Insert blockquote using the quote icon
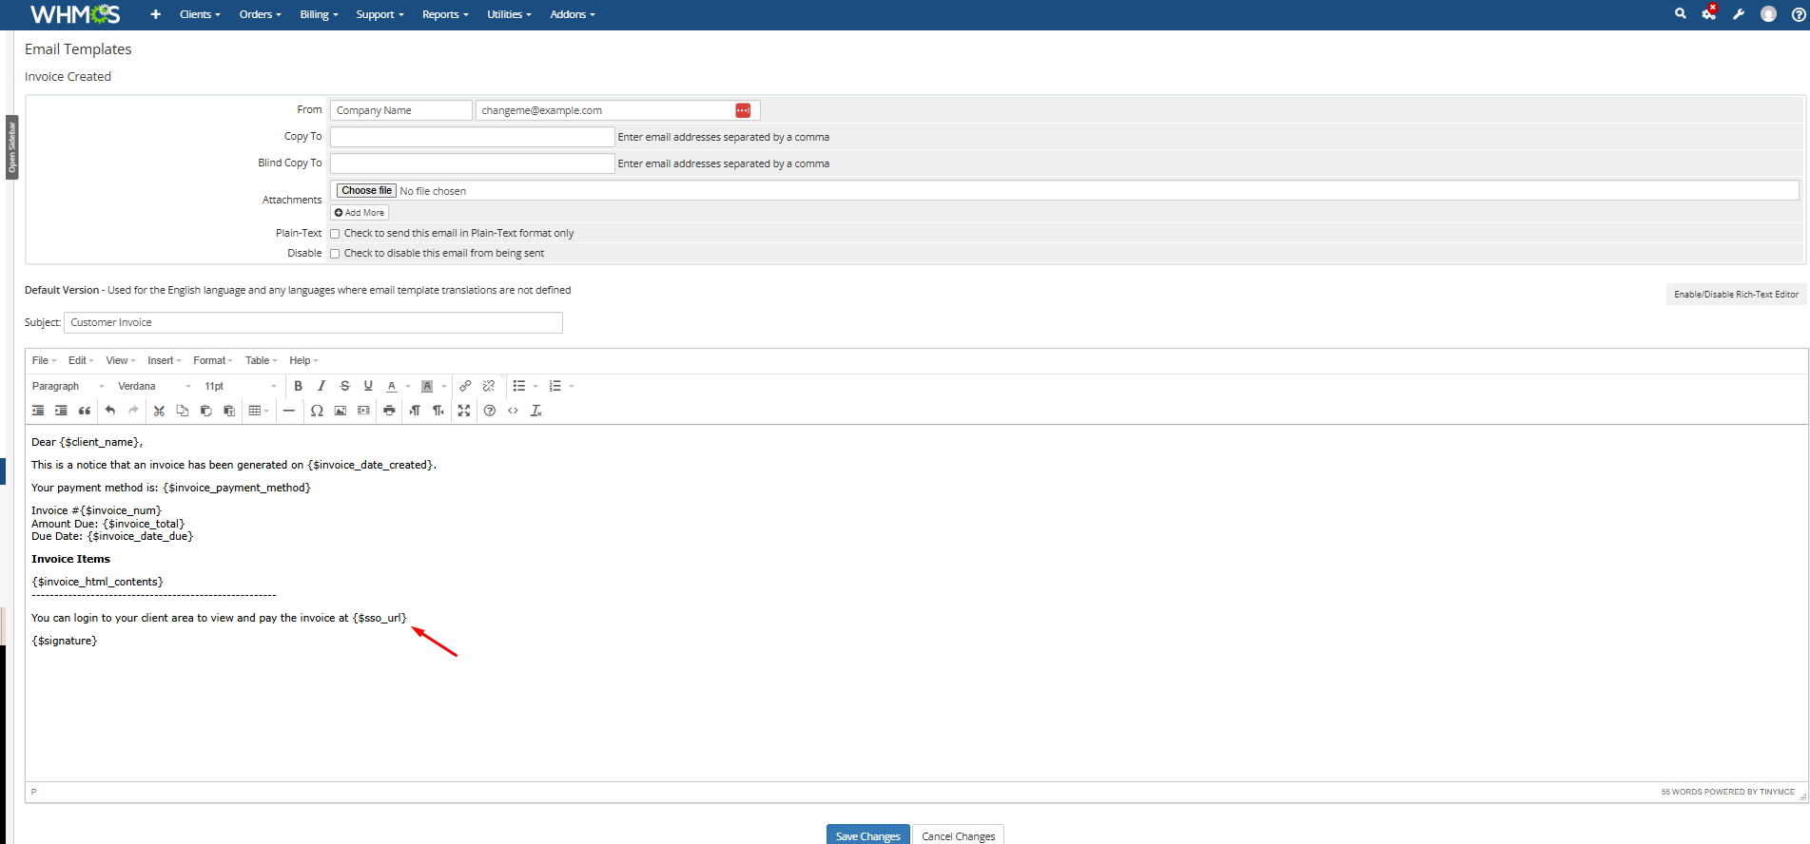The width and height of the screenshot is (1810, 844). pyautogui.click(x=85, y=411)
